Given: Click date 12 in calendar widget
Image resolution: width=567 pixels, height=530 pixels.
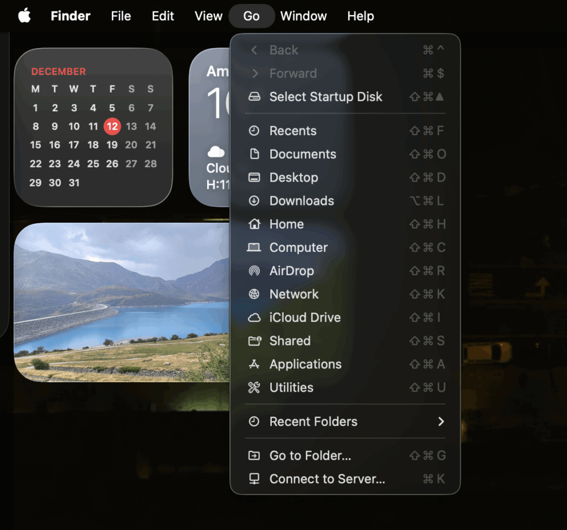Looking at the screenshot, I should click(x=112, y=126).
